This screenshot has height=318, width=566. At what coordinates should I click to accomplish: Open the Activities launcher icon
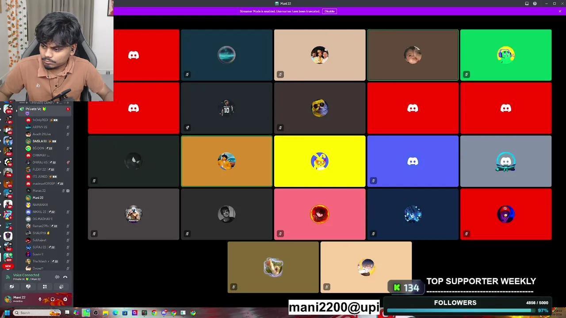(x=45, y=287)
